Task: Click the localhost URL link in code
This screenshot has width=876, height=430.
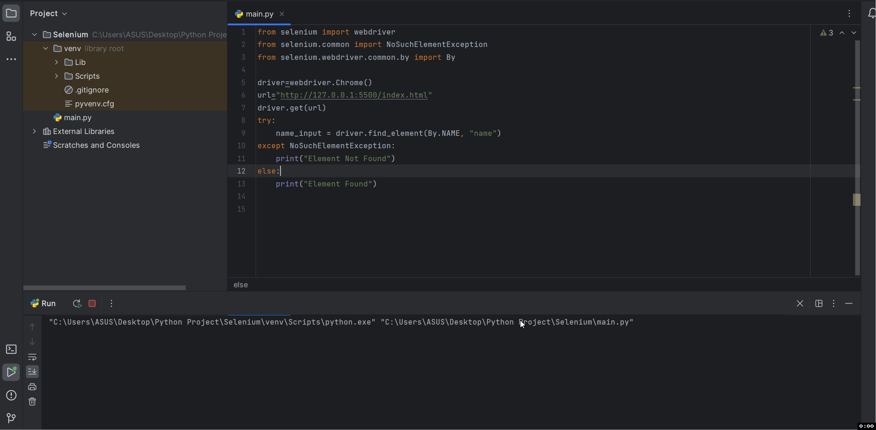Action: coord(354,95)
